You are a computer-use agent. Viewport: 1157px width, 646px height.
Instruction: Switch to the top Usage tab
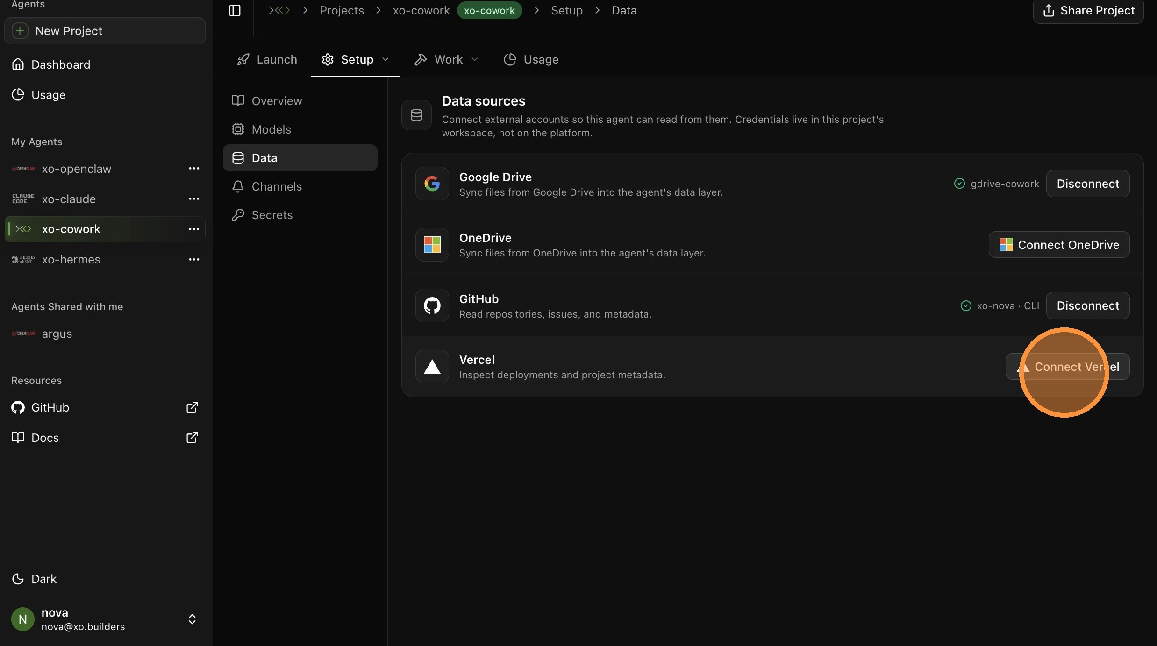coord(531,59)
